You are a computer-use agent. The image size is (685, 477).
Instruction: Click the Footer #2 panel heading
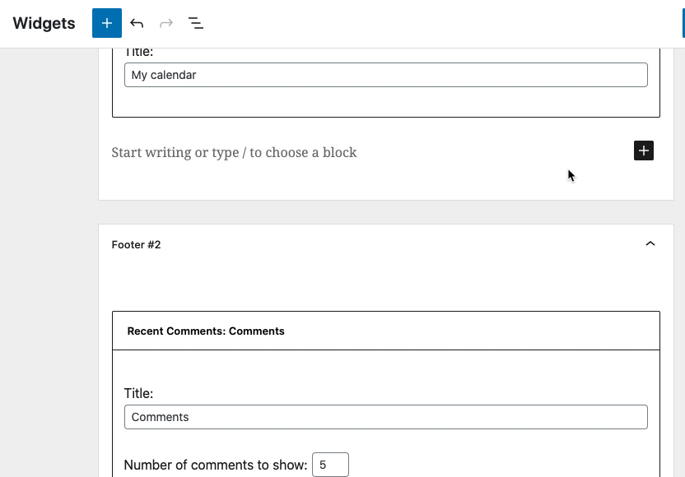click(x=137, y=244)
